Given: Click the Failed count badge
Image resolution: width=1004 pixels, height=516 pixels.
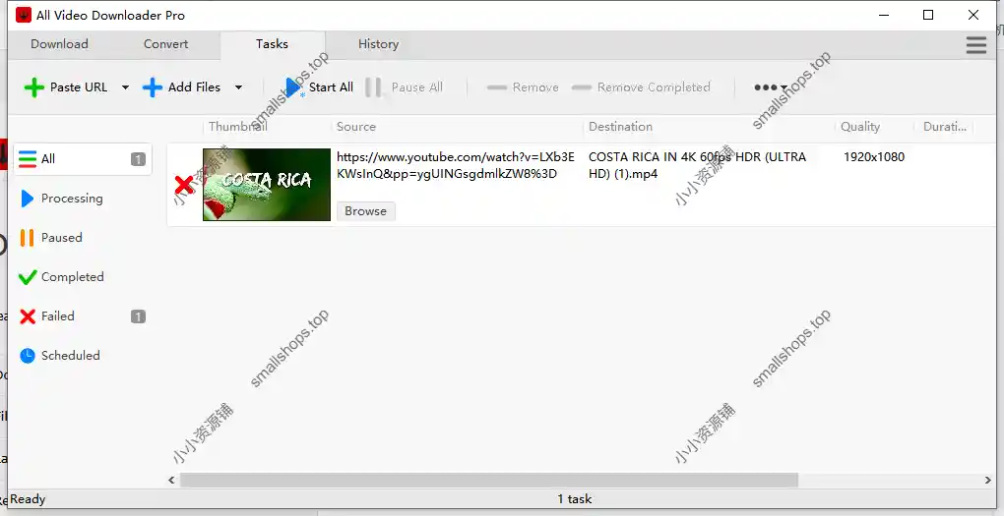Looking at the screenshot, I should pyautogui.click(x=139, y=316).
